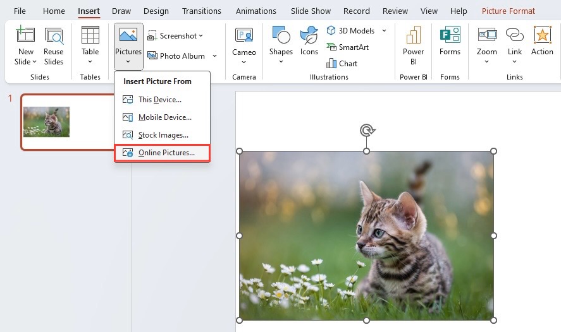The image size is (561, 332).
Task: Open the Help tab
Action: (x=459, y=11)
